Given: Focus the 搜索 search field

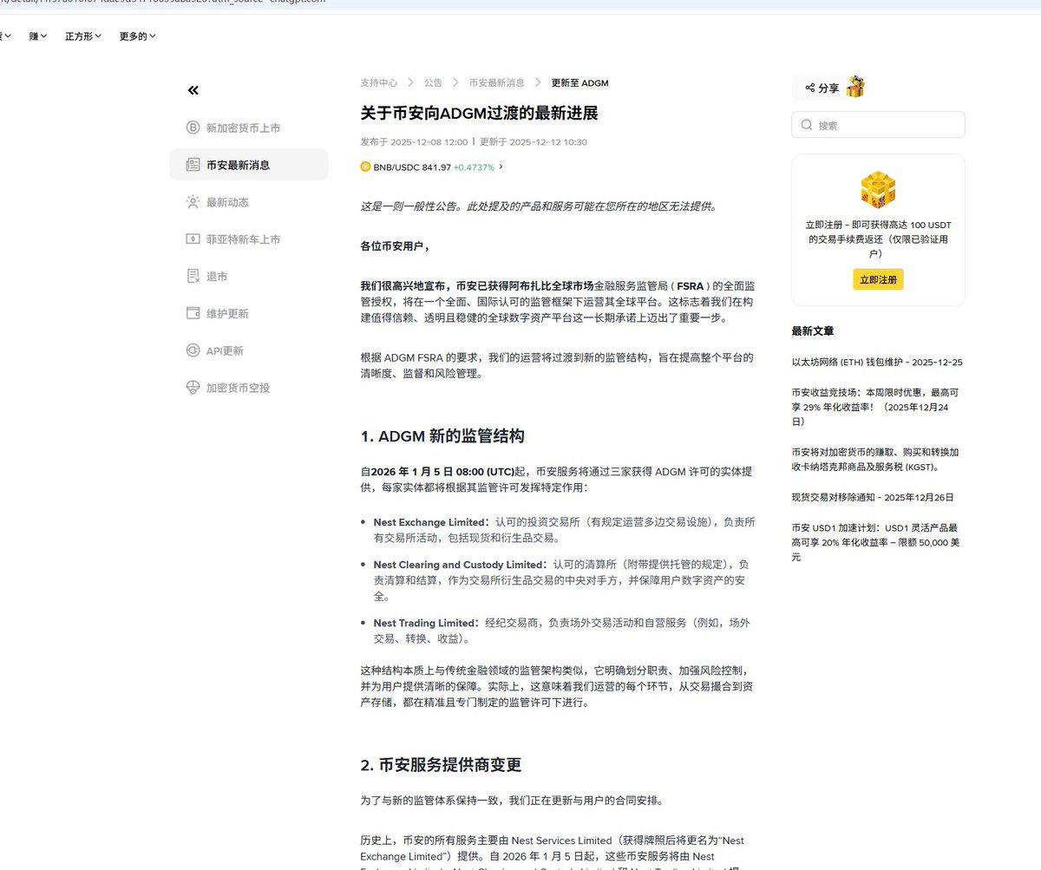Looking at the screenshot, I should [878, 125].
